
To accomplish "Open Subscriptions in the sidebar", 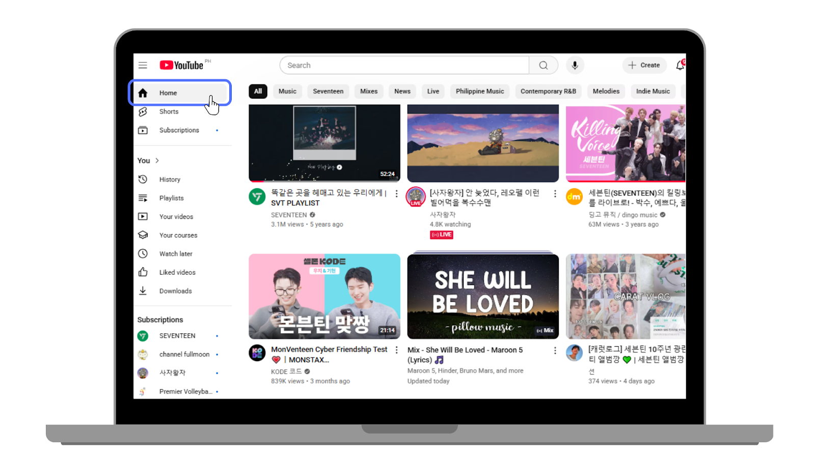I will [178, 130].
